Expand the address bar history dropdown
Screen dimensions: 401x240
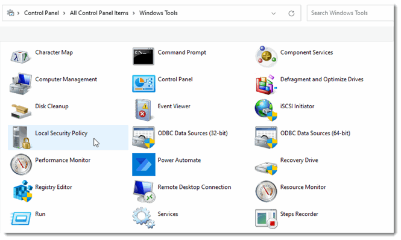(273, 13)
